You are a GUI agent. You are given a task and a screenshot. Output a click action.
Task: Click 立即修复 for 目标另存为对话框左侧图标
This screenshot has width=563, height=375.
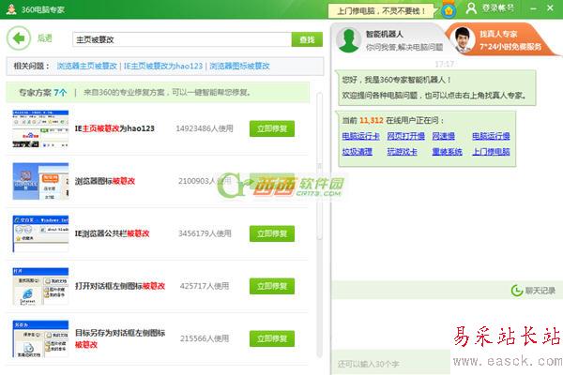pos(272,338)
